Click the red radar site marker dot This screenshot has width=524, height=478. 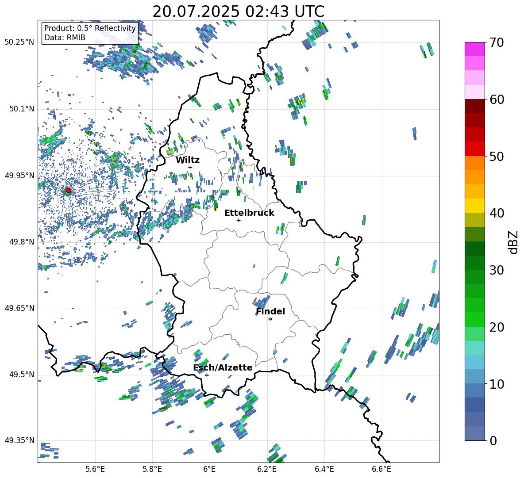69,191
